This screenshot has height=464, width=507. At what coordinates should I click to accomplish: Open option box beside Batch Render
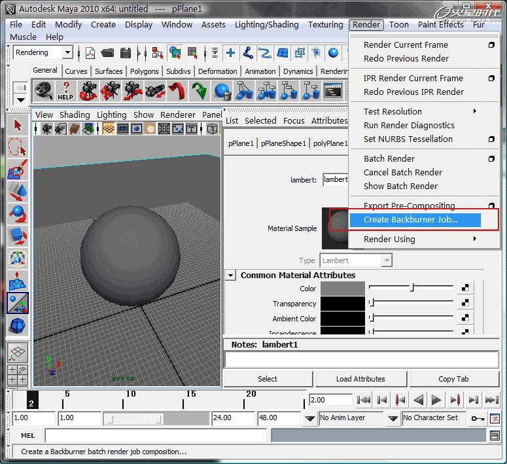click(x=491, y=159)
